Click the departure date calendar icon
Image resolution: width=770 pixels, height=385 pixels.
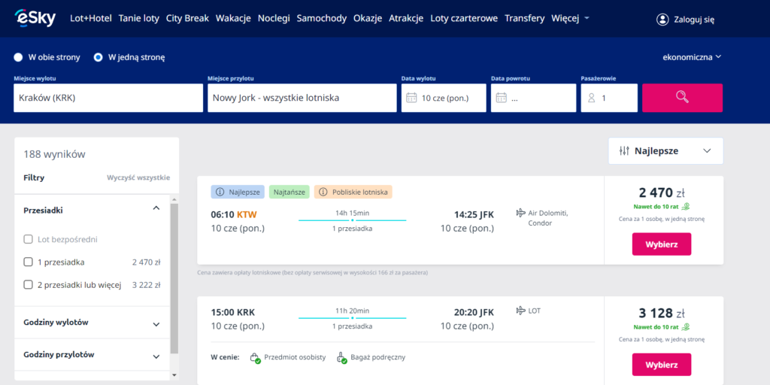(x=411, y=98)
